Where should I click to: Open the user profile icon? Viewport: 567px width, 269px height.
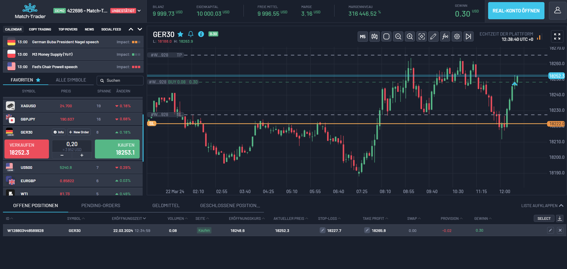point(558,11)
